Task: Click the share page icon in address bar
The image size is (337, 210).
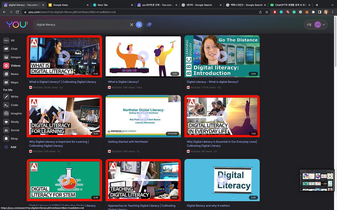Action: (260, 12)
